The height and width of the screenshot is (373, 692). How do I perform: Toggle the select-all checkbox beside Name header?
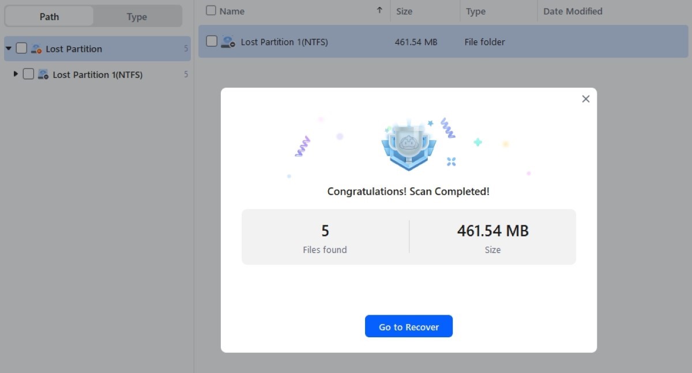211,10
